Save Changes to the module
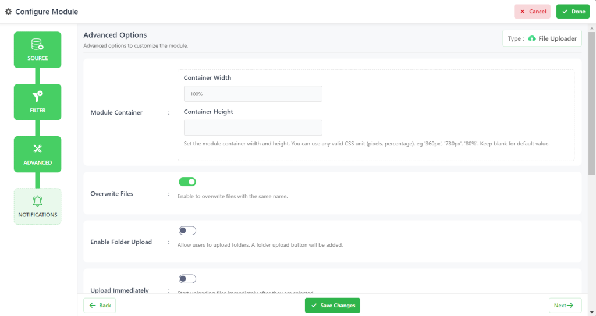Viewport: 596px width, 316px height. pyautogui.click(x=332, y=306)
